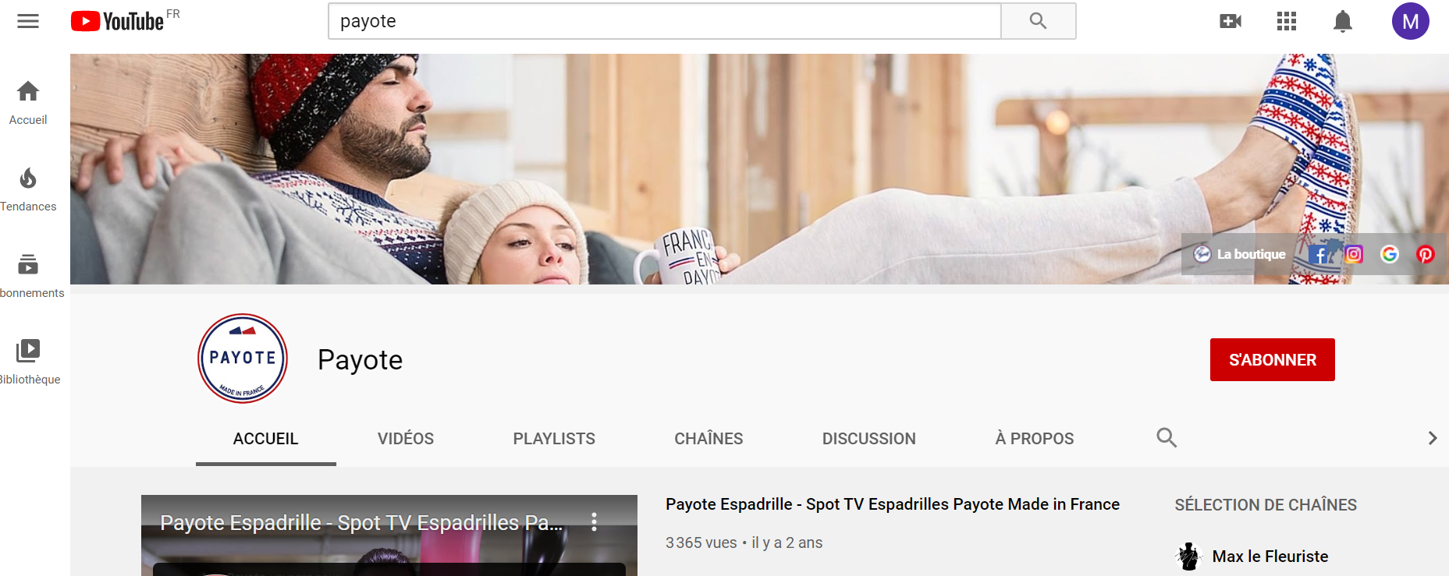The image size is (1449, 576).
Task: Open the hamburger guide menu
Action: tap(28, 21)
